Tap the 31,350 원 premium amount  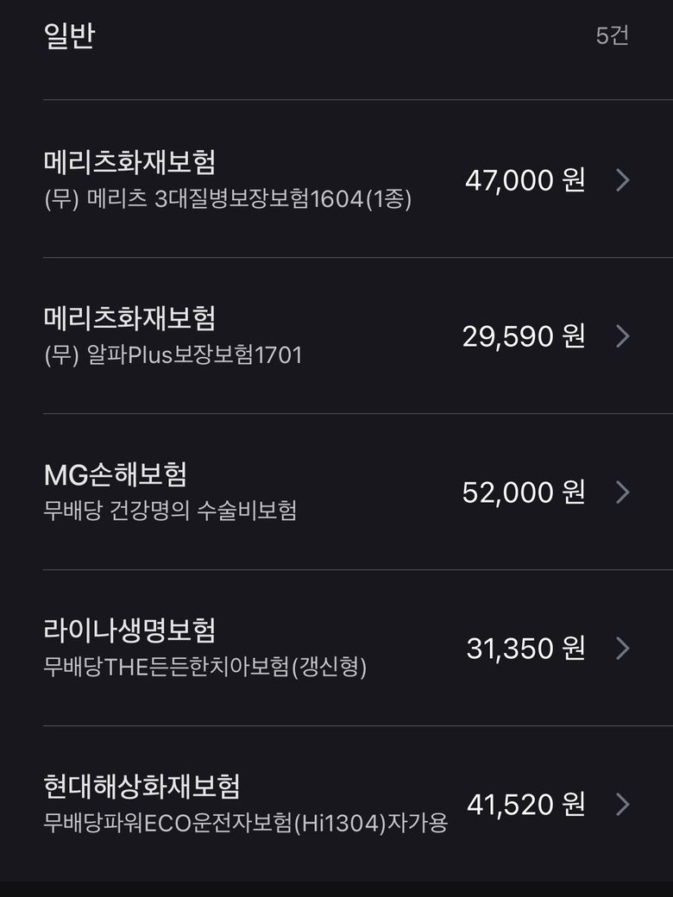pos(525,649)
